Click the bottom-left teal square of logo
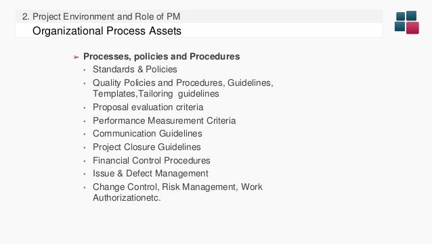Viewport: 432px width, 244px height. [399, 26]
